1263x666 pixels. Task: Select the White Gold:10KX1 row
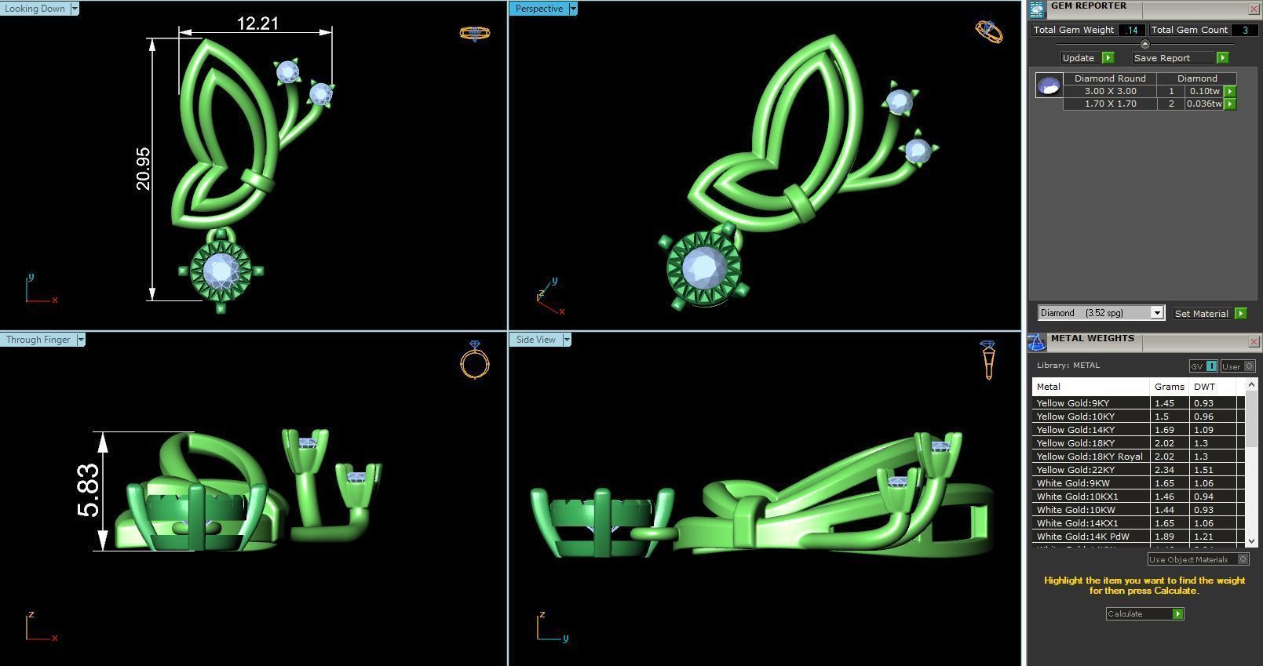click(x=1137, y=497)
